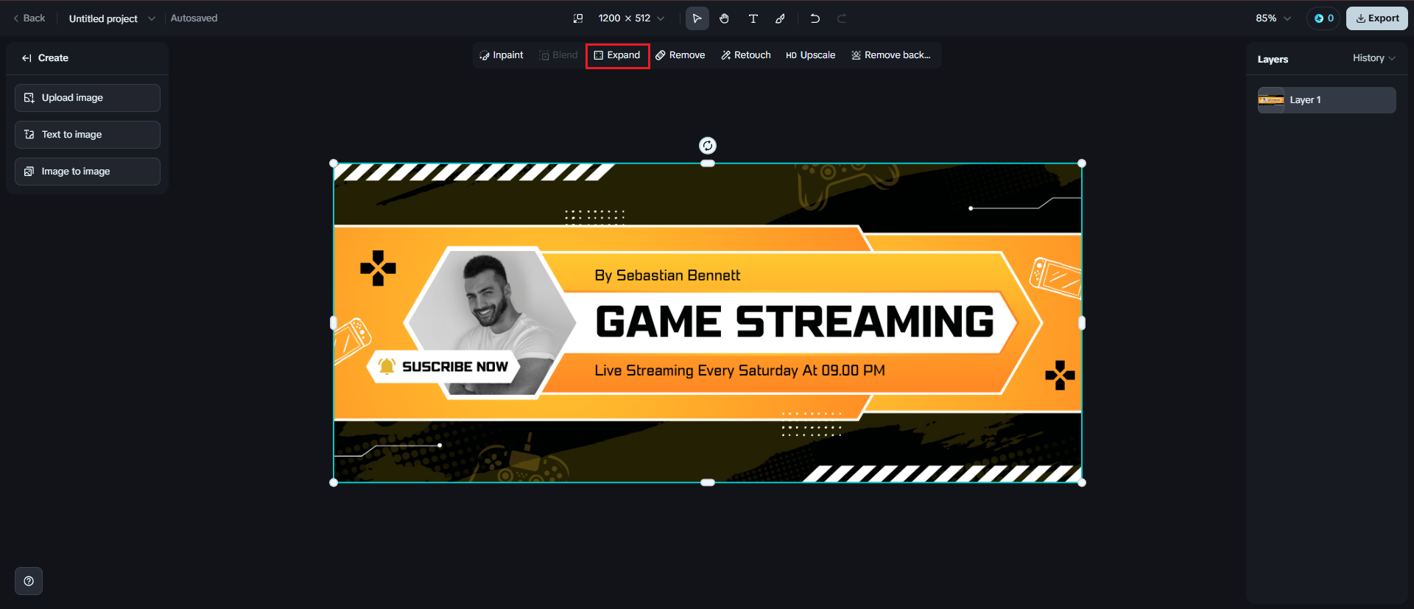1414x609 pixels.
Task: Go Back to previous page
Action: 29,18
